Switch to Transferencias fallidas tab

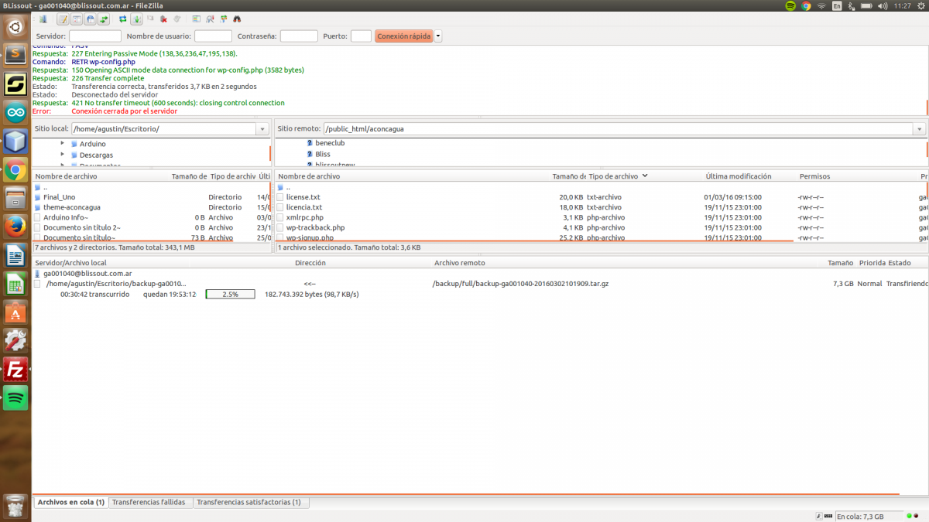click(149, 502)
